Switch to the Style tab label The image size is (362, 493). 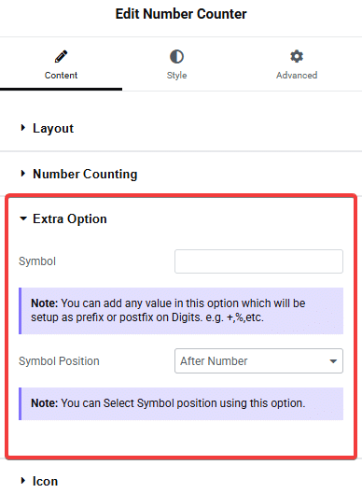pos(176,76)
